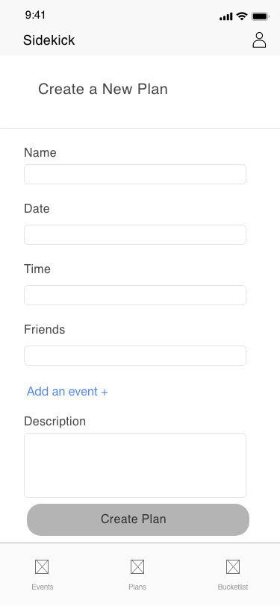Click the Add an event + link
Screen dimensions: 280x606
coord(67,392)
